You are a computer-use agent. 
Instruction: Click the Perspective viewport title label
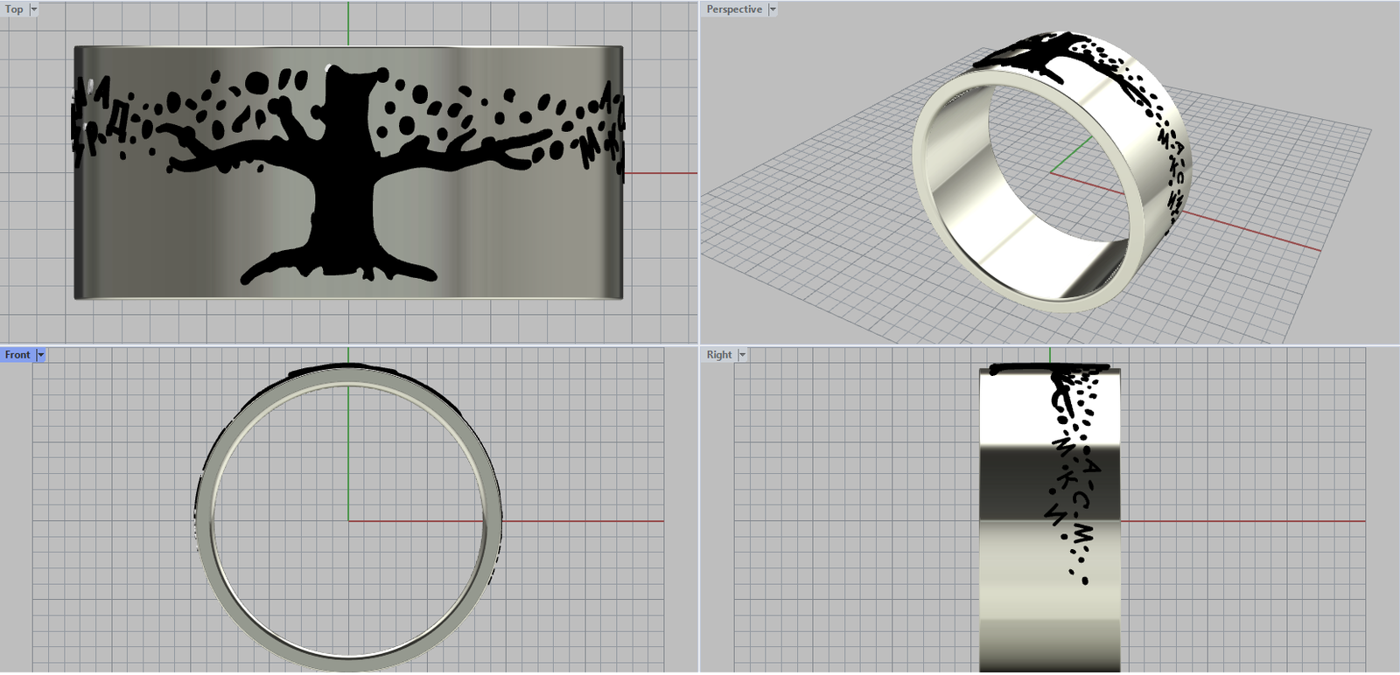point(734,10)
